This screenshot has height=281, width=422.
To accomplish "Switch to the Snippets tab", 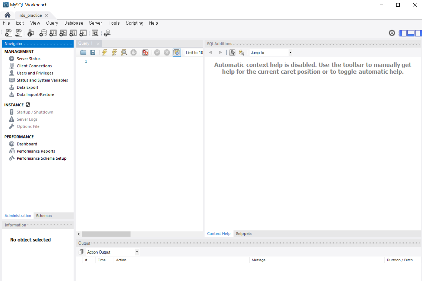I will pos(244,234).
